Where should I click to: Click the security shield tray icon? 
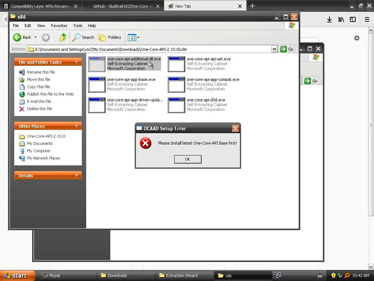point(333,276)
